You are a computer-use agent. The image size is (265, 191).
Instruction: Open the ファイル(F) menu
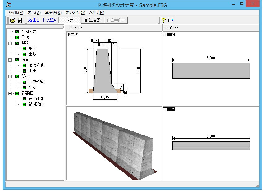click(15, 13)
